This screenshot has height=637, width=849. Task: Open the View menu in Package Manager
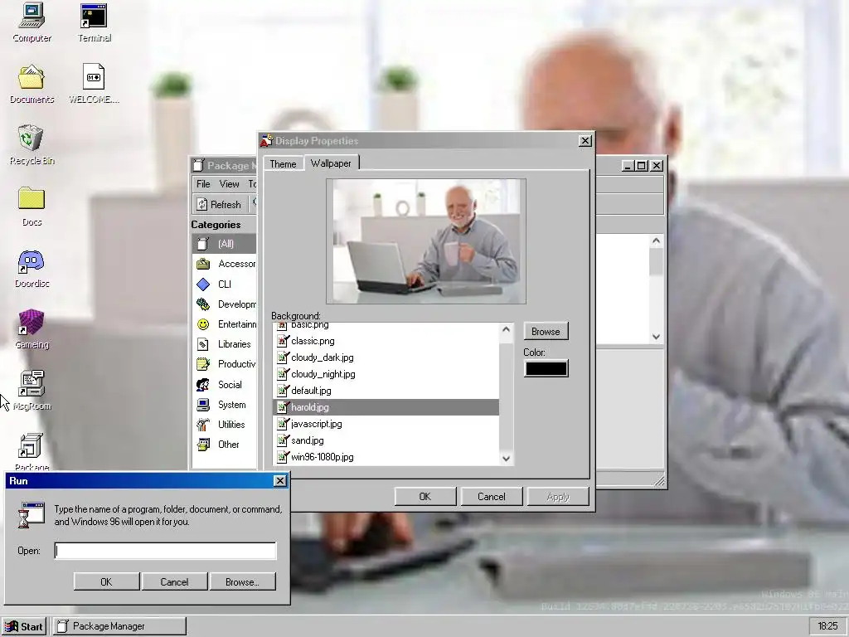[229, 184]
